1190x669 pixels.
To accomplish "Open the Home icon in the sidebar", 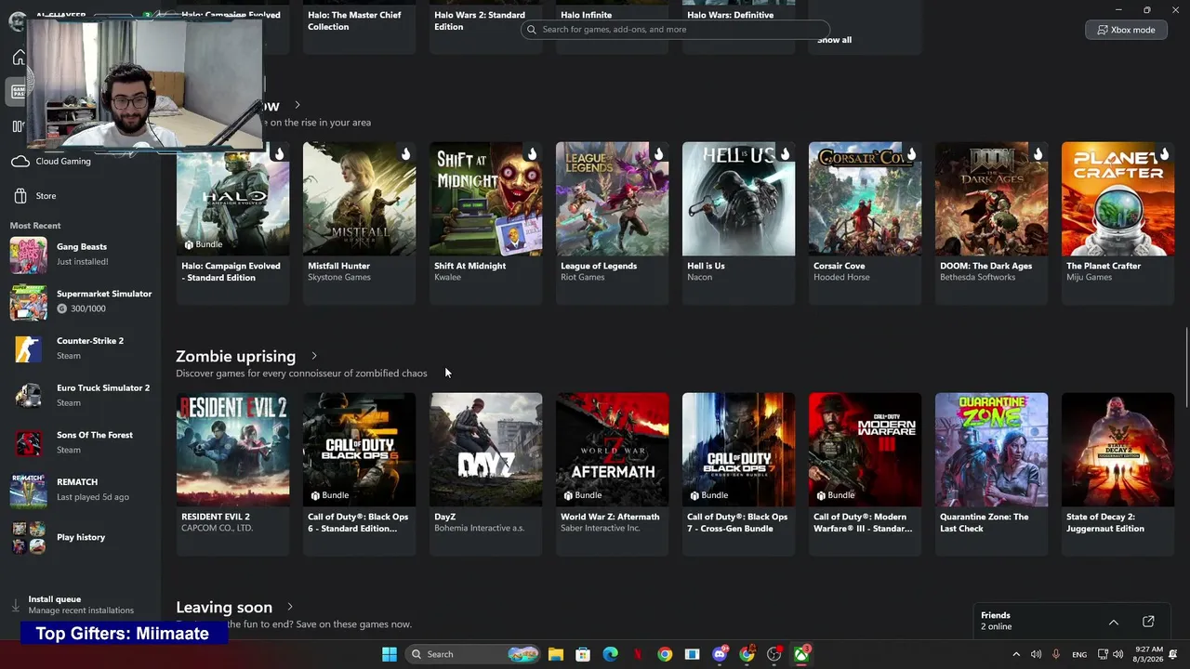I will click(x=19, y=59).
